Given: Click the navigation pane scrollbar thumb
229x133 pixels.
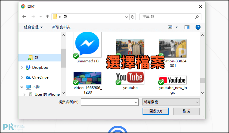Looking at the screenshot, I should pyautogui.click(x=63, y=58).
